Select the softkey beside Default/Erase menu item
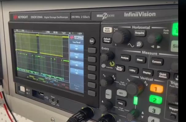This screenshot has height=122, width=186. 92,68
